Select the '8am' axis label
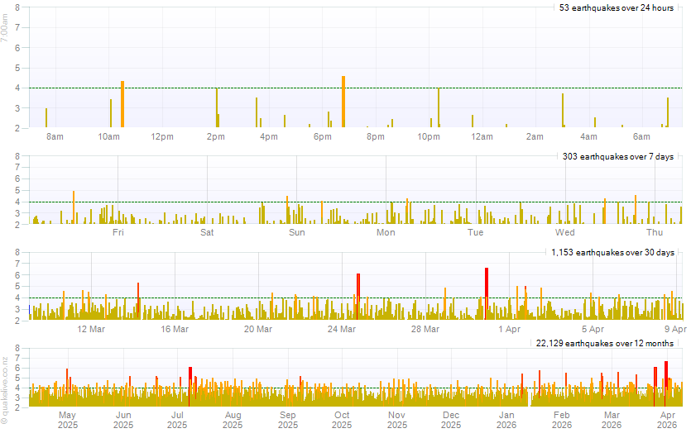Image resolution: width=691 pixels, height=438 pixels. point(55,136)
